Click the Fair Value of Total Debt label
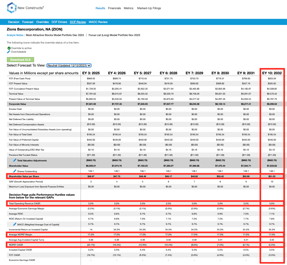The width and height of the screenshot is (287, 265). click(x=20, y=134)
